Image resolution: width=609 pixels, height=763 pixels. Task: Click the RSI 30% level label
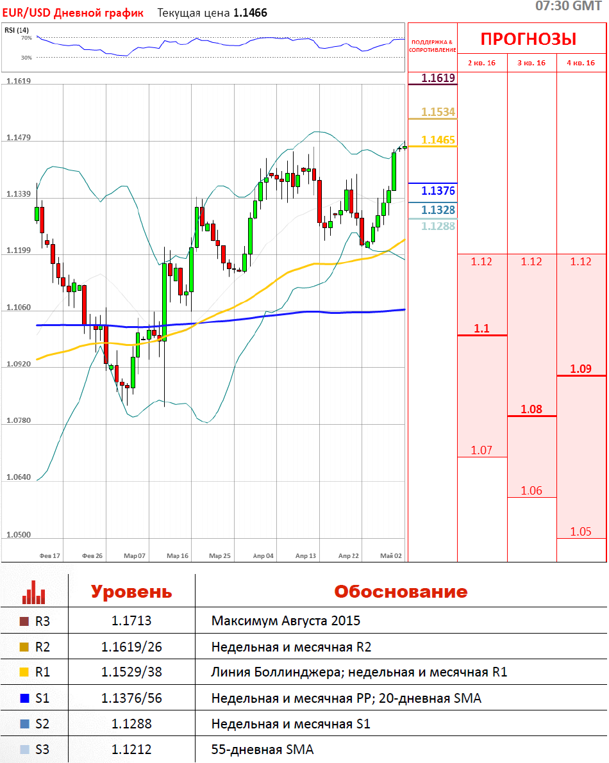26,58
